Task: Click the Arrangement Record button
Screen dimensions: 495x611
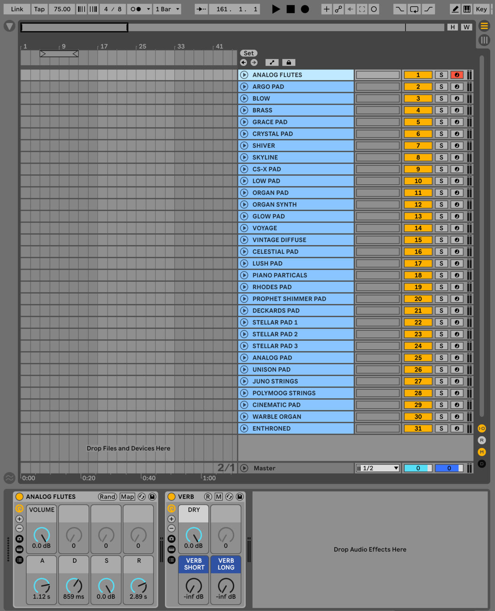Action: [x=305, y=9]
